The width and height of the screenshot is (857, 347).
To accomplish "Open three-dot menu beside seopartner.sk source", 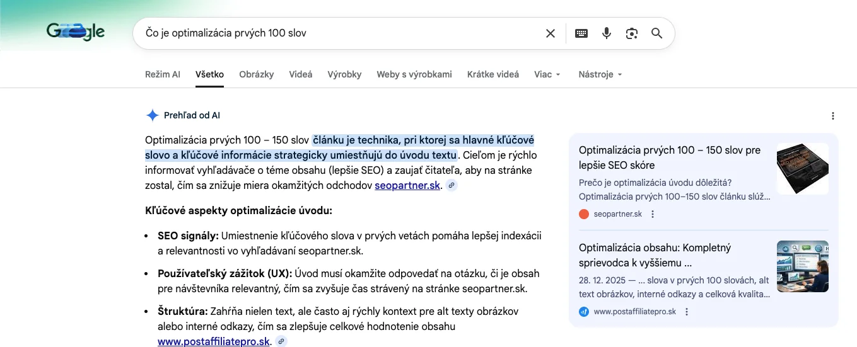I will coord(653,214).
